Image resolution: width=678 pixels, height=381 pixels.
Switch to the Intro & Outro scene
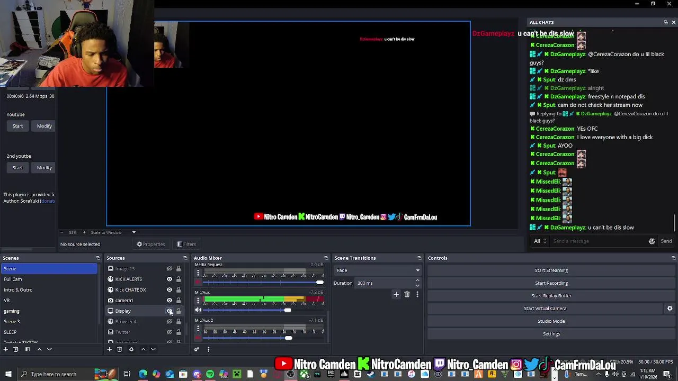49,290
